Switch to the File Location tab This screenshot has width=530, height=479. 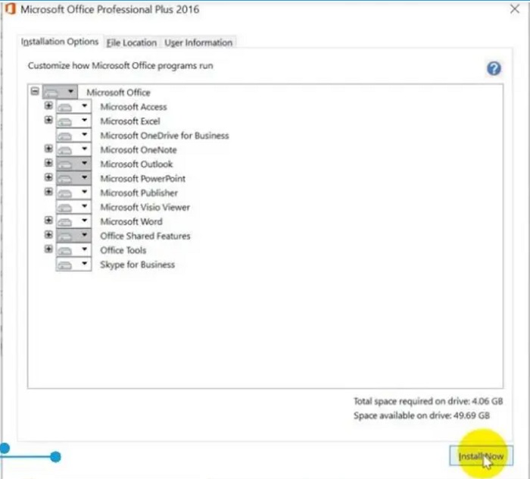132,42
